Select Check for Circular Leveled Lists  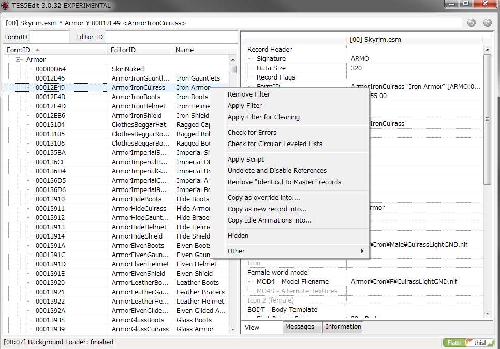(x=275, y=144)
